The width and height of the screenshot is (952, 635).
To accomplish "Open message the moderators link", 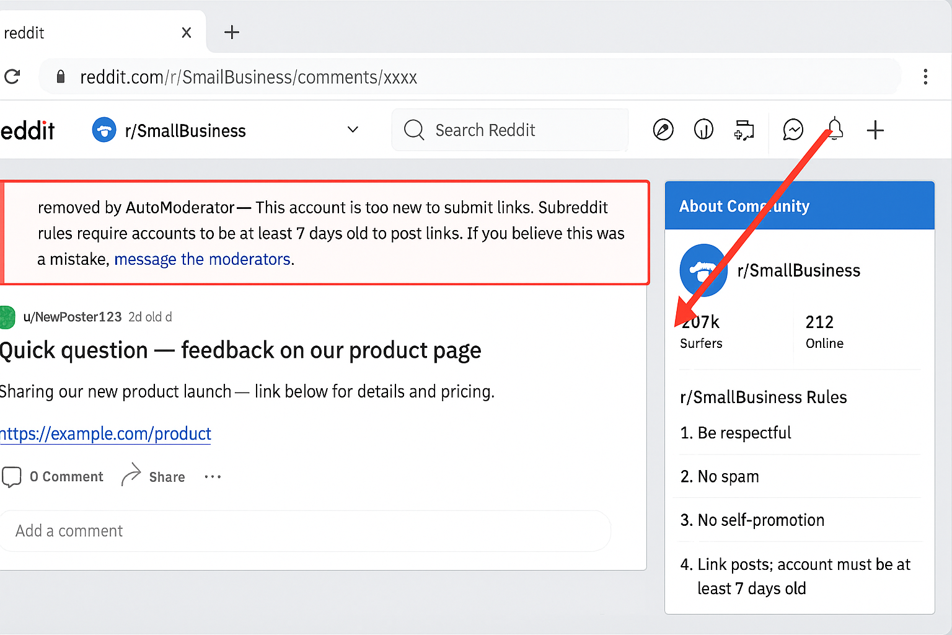I will pos(202,259).
